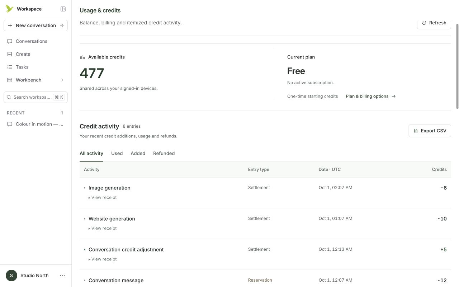Click the Reservation entry type label

(x=260, y=280)
